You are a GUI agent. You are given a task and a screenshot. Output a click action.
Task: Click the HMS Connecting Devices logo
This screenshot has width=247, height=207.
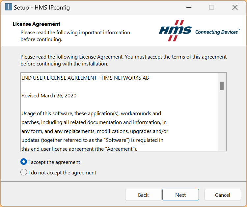pyautogui.click(x=199, y=31)
